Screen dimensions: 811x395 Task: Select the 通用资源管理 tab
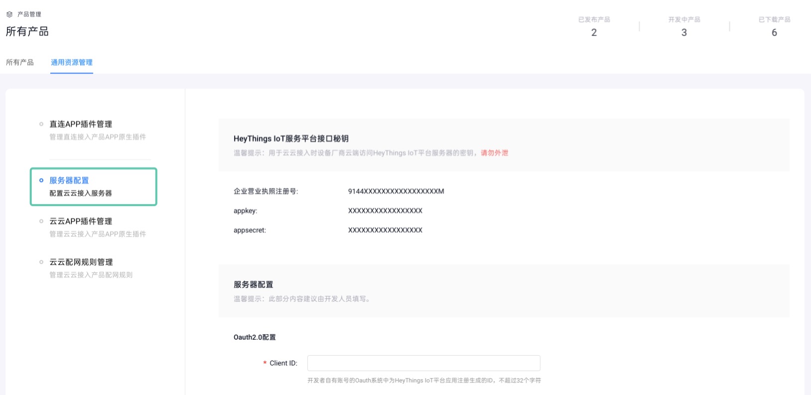click(x=72, y=62)
